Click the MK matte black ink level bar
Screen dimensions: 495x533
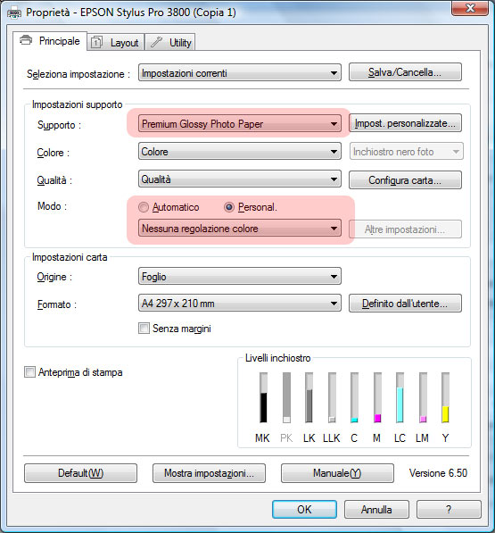[263, 397]
